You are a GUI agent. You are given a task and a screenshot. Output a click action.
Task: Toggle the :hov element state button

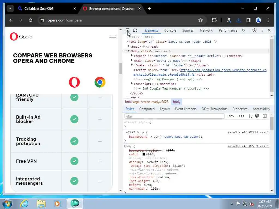click(x=231, y=116)
